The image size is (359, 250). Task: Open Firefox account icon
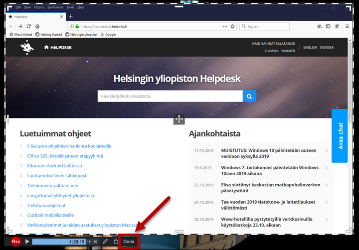pos(337,26)
